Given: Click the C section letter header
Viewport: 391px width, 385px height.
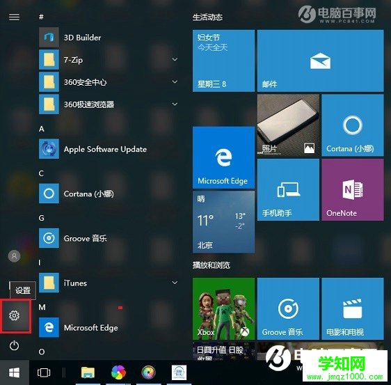Looking at the screenshot, I should [x=41, y=173].
